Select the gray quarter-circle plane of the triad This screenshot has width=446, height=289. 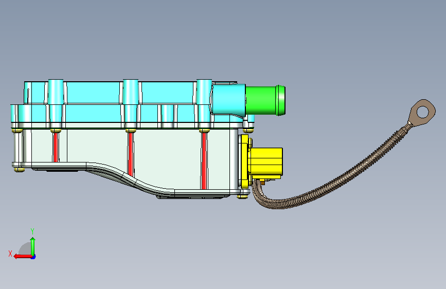[x=26, y=248]
